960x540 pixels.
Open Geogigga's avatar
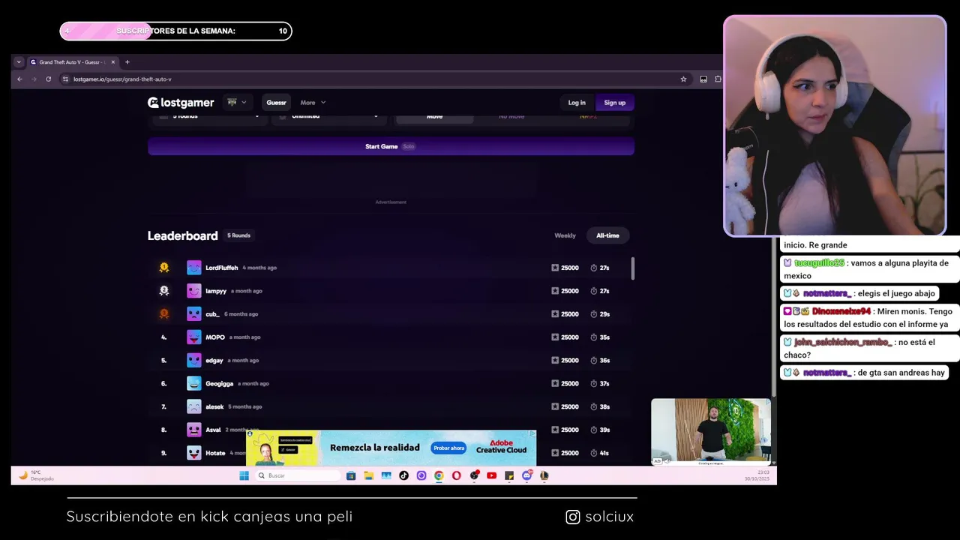[194, 384]
